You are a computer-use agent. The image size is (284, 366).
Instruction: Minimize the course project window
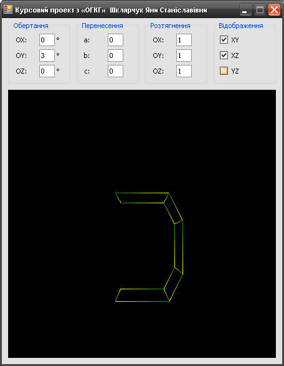point(245,10)
